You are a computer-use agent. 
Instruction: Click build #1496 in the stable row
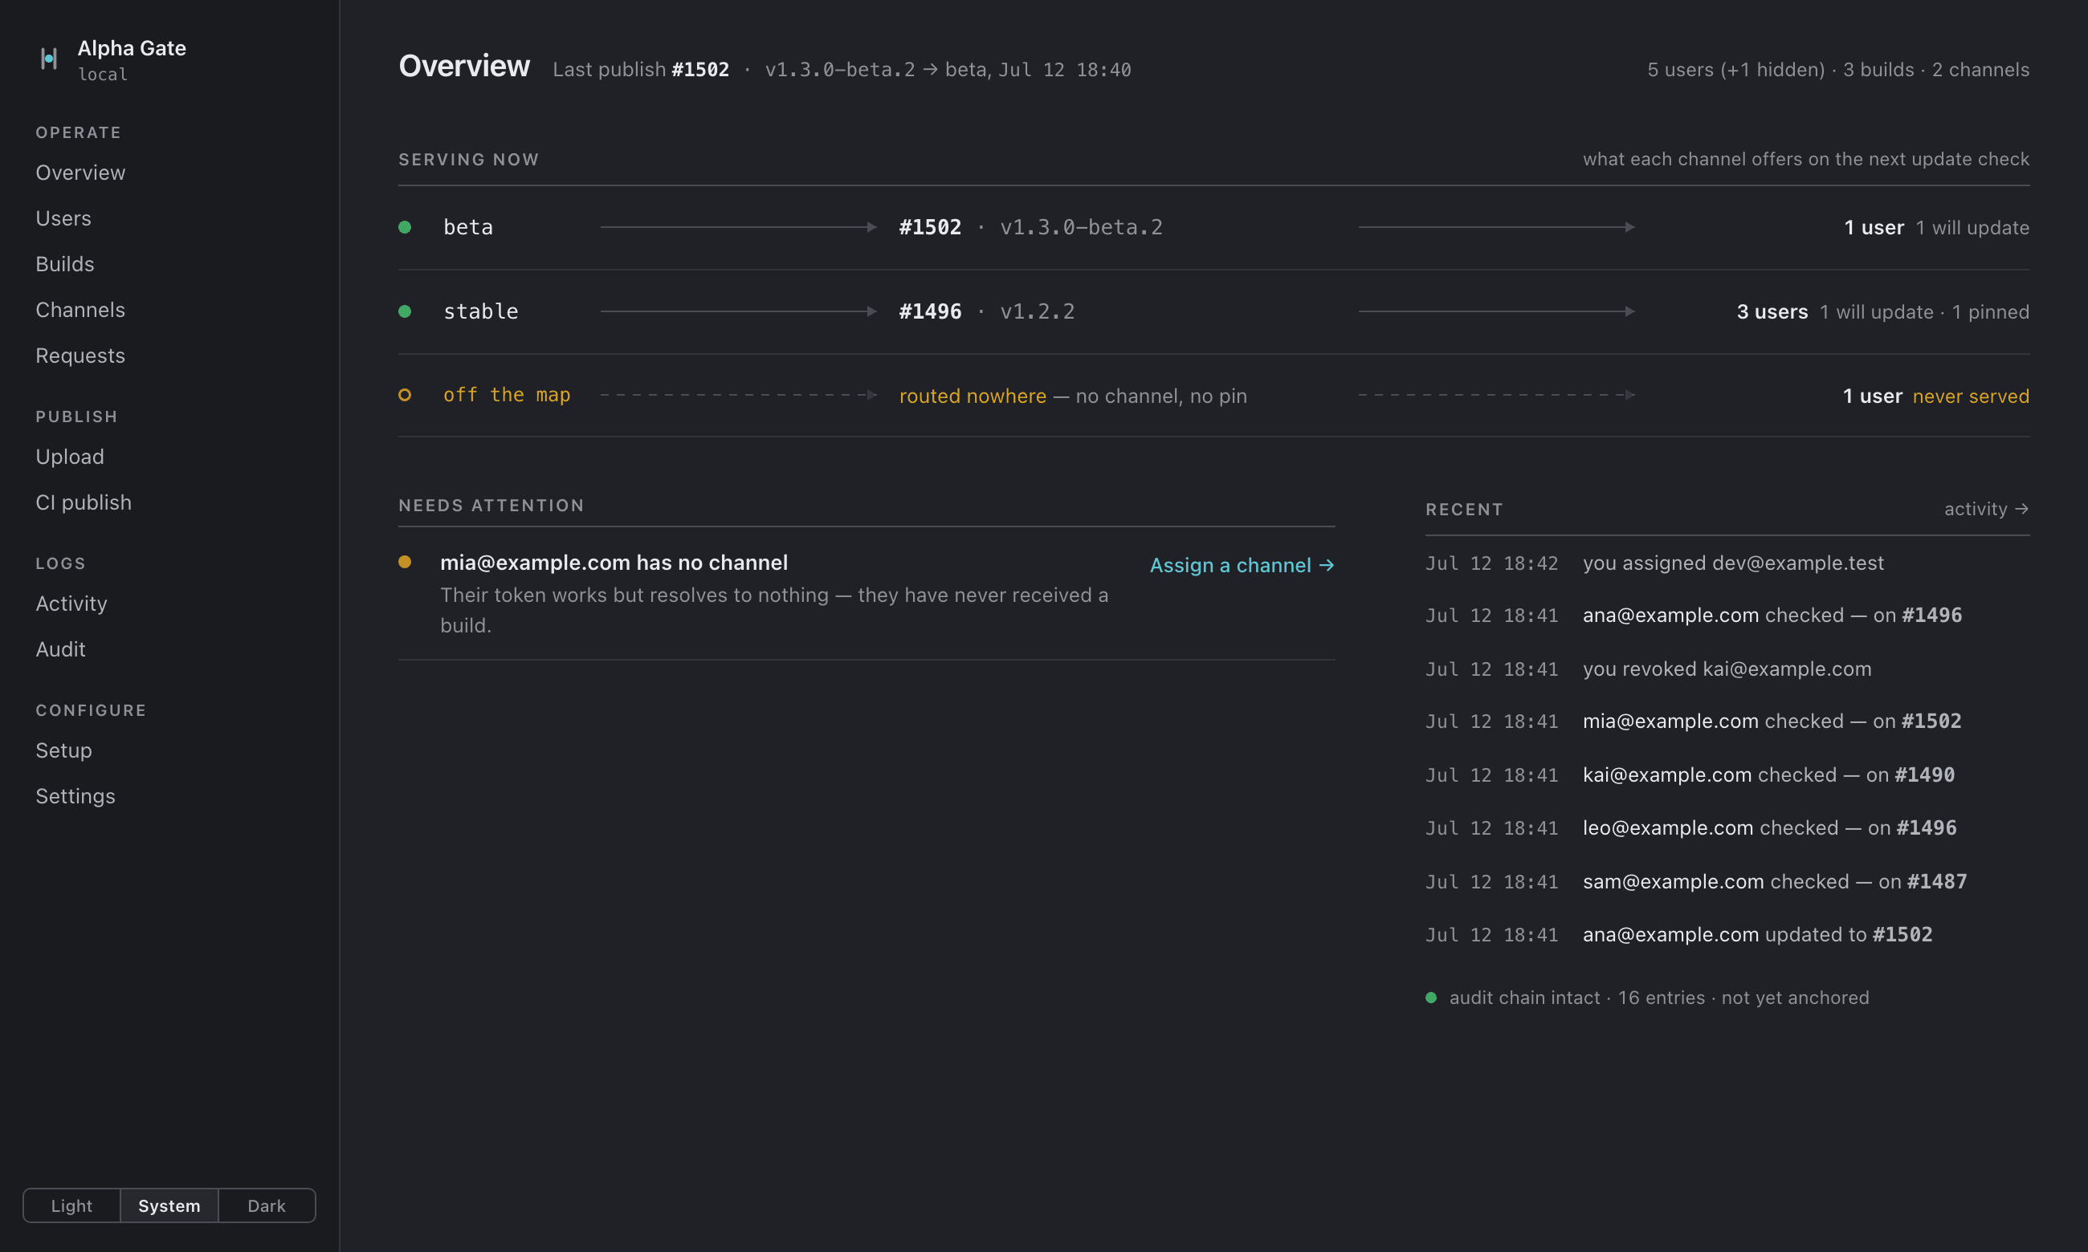click(x=930, y=311)
